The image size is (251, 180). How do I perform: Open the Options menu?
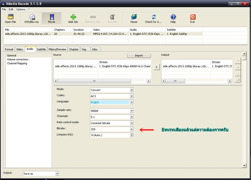click(21, 9)
